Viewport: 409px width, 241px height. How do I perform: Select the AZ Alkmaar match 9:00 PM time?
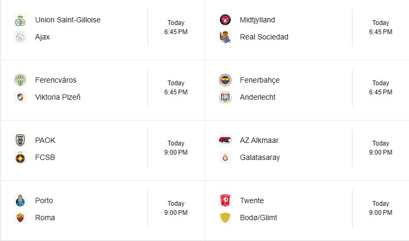tap(381, 152)
